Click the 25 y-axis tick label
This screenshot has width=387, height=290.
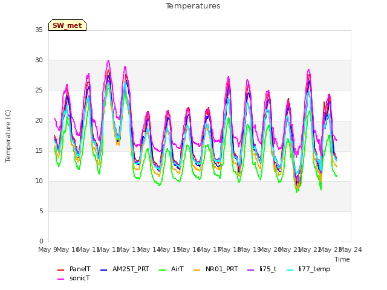coord(39,90)
